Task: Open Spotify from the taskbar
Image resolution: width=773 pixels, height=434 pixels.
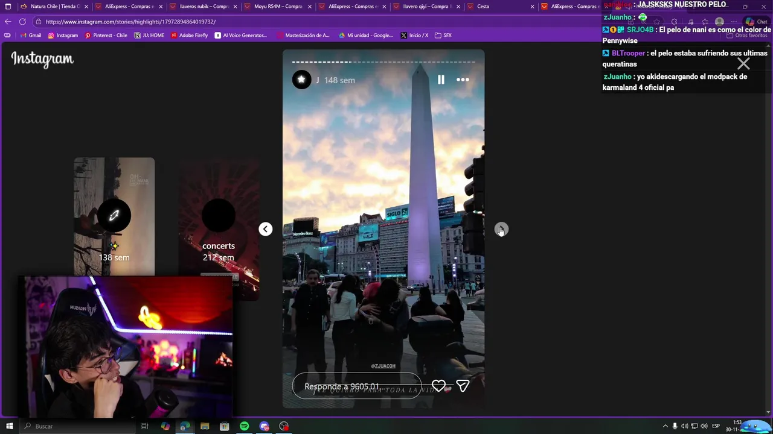Action: [x=244, y=426]
